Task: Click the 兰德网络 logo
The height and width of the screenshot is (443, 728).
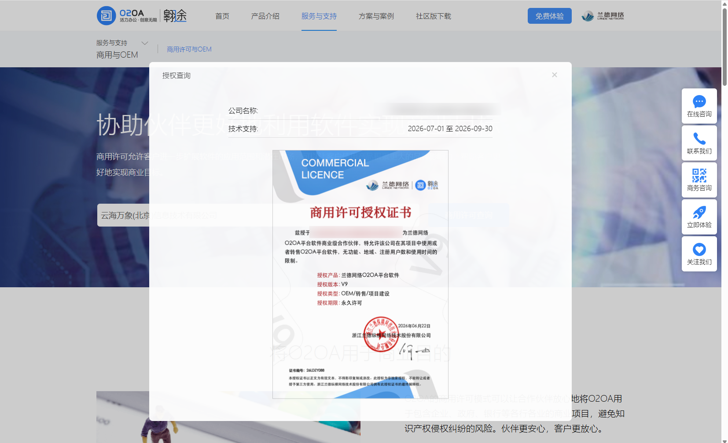Action: tap(603, 16)
